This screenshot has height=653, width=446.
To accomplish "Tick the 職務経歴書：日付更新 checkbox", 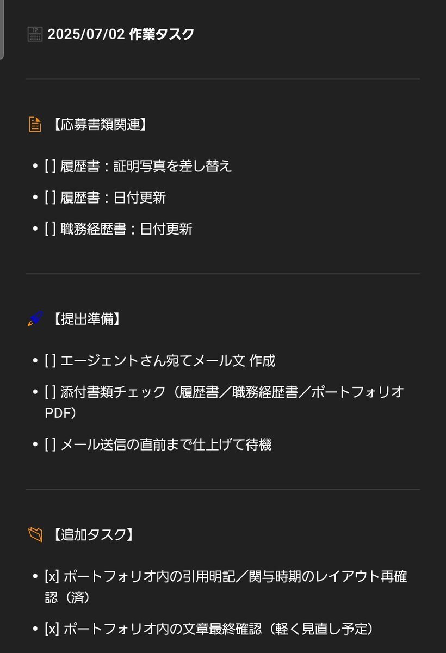I will pos(50,229).
